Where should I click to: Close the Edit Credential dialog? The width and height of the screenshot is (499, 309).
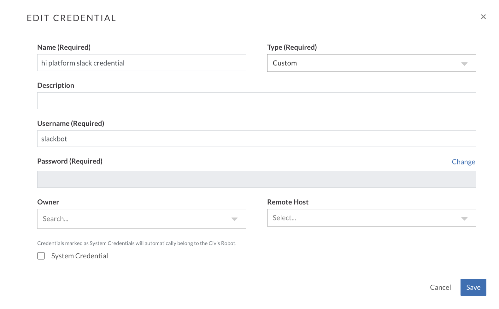(483, 17)
